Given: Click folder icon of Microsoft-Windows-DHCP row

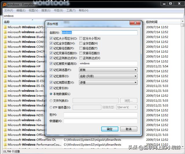Looking at the screenshot, I should (x=5, y=52).
